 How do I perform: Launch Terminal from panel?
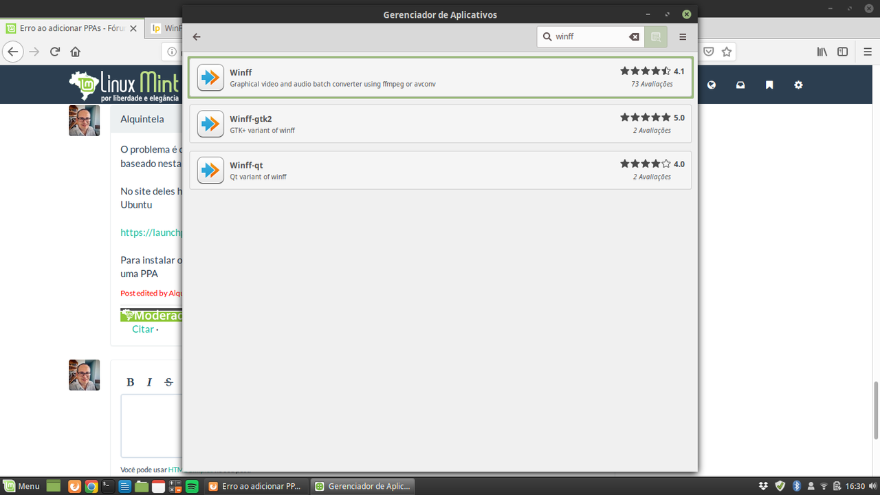click(x=108, y=486)
